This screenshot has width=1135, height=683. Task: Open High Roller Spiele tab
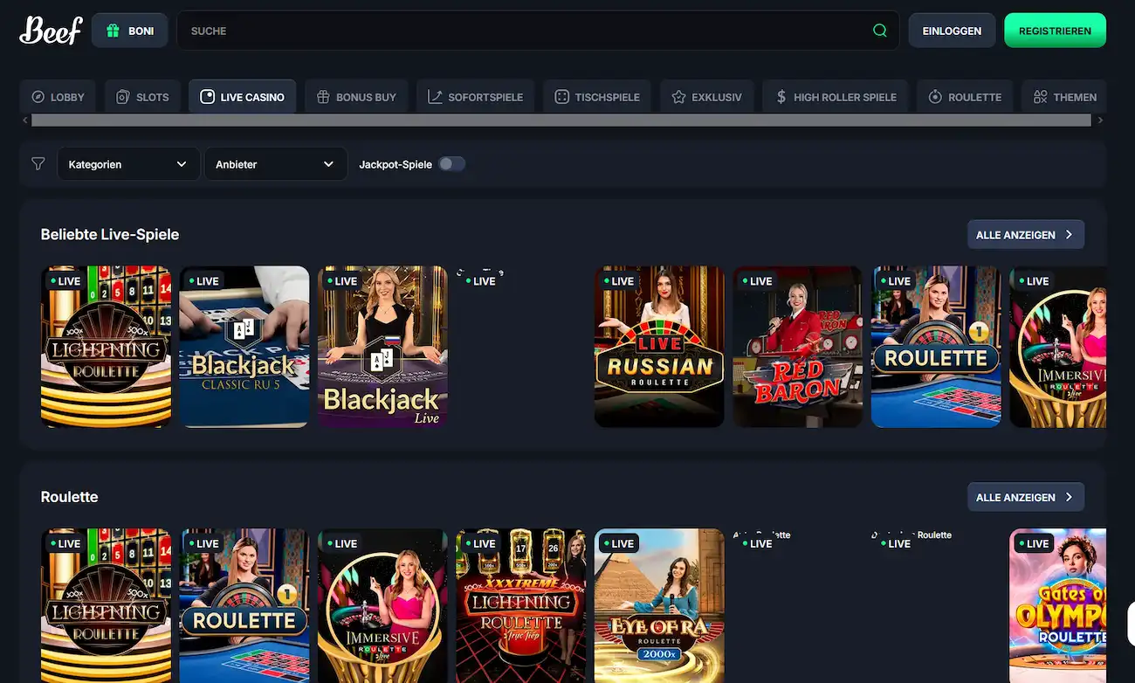point(835,97)
